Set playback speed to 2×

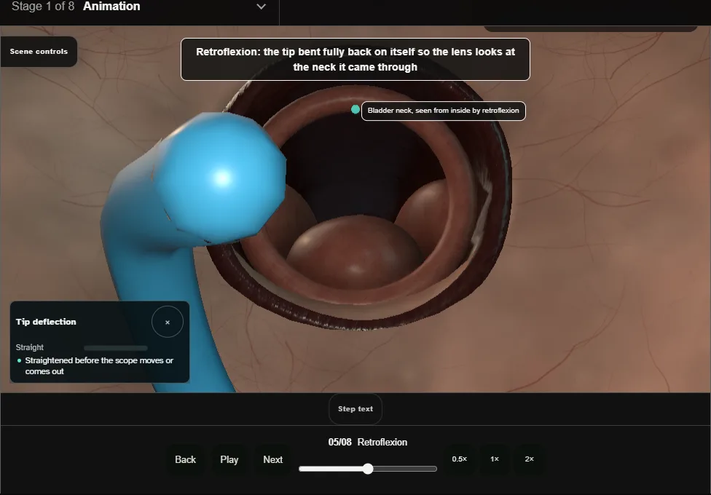click(529, 459)
